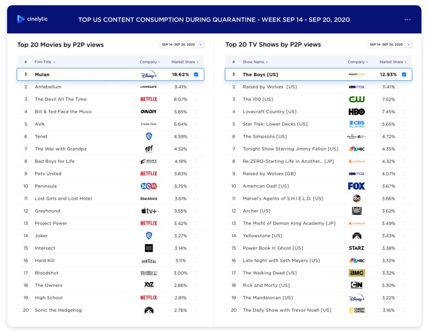Click the '#' column header in TV Shows table

[x=234, y=62]
